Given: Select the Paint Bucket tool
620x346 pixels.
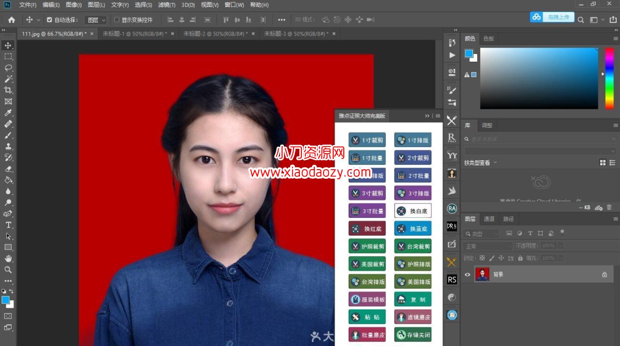Looking at the screenshot, I should (8, 180).
